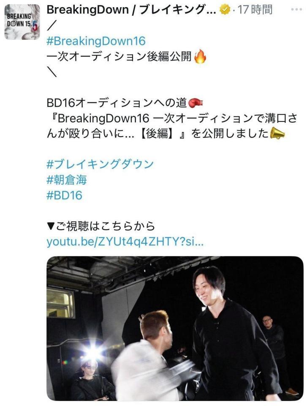
Task: Click the boxing glove emoji
Action: coord(196,103)
